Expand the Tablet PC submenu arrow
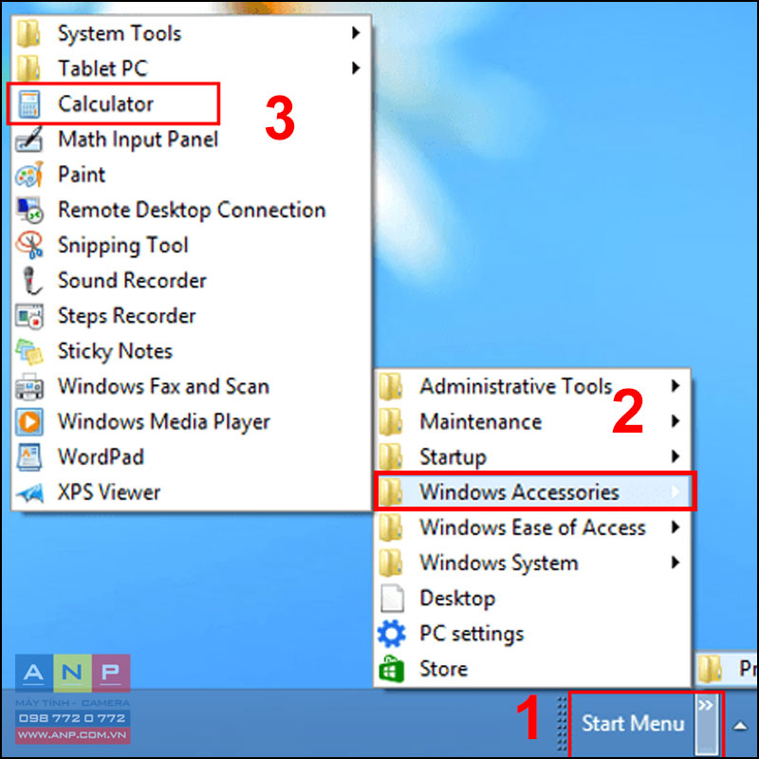The height and width of the screenshot is (759, 759). pos(357,68)
